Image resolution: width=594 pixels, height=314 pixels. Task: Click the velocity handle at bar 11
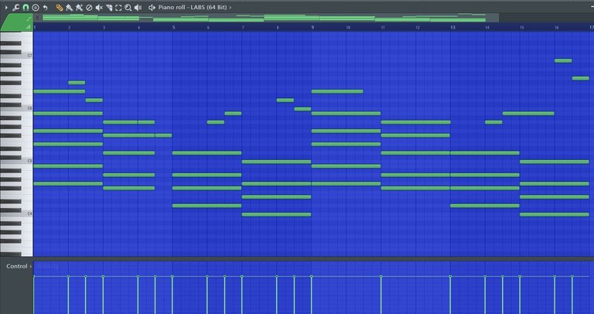[x=381, y=277]
